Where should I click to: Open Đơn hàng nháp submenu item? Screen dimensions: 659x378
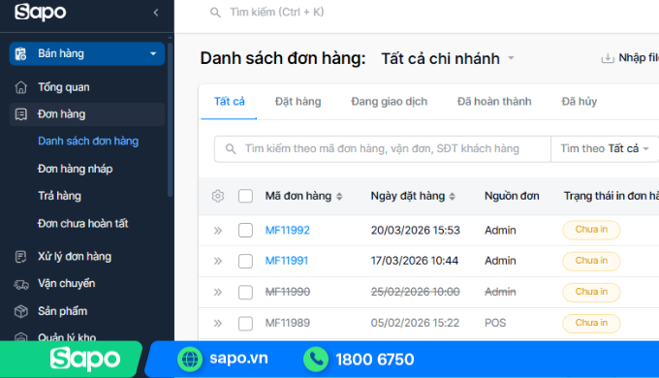pyautogui.click(x=76, y=169)
